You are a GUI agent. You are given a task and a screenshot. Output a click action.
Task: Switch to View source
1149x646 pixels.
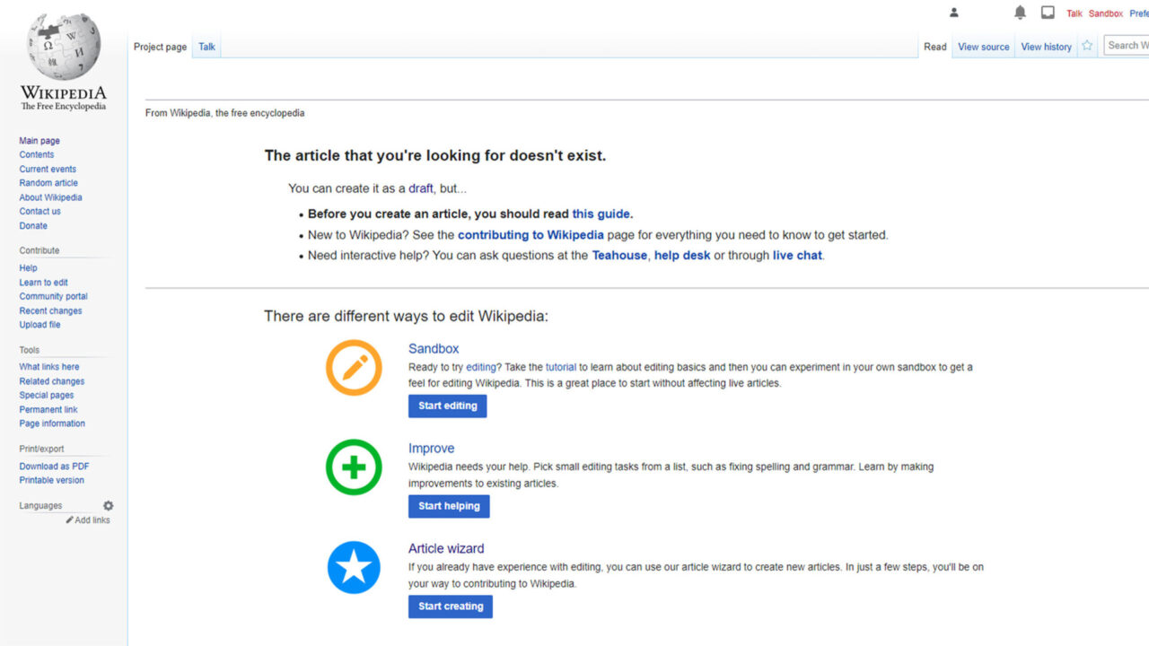click(983, 46)
